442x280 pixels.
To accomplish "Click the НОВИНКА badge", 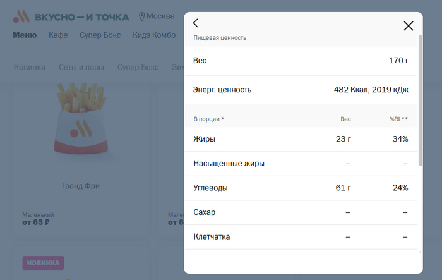I will (x=44, y=263).
